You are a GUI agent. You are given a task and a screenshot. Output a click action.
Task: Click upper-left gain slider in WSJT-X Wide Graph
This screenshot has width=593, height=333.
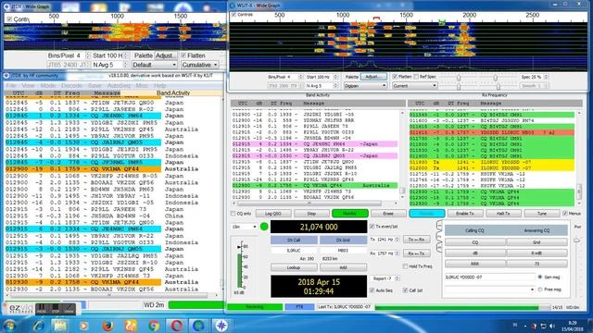(x=459, y=78)
